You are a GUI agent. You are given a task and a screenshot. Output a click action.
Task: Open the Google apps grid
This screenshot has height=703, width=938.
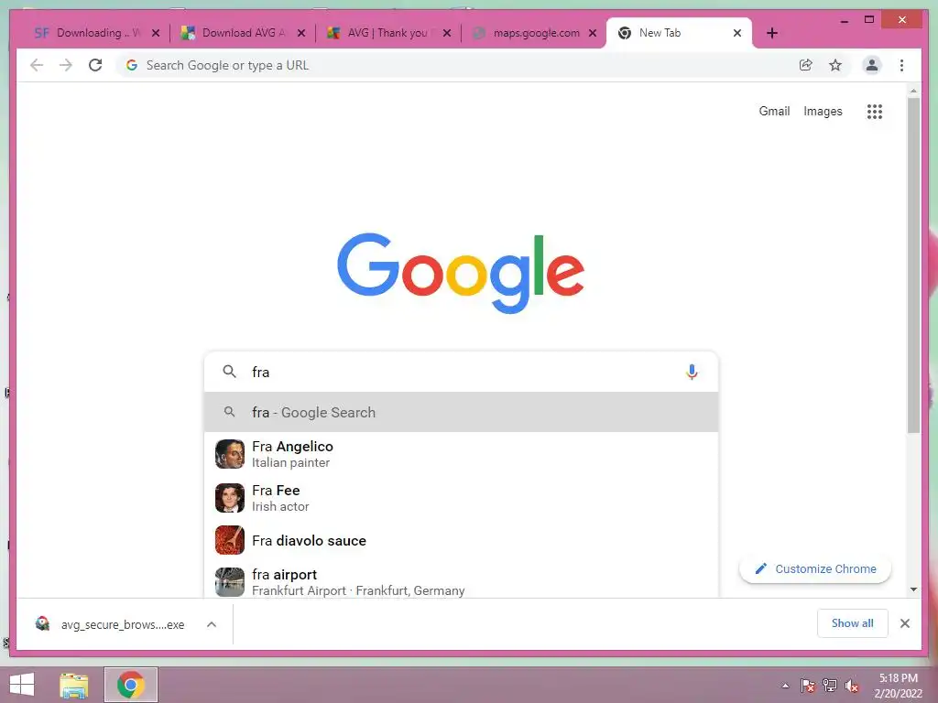(875, 111)
